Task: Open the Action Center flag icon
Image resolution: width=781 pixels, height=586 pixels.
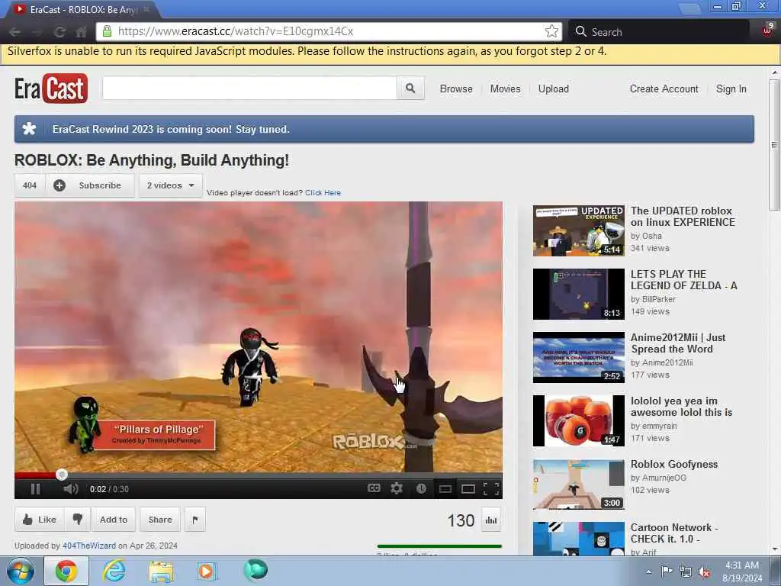Action: (666, 572)
